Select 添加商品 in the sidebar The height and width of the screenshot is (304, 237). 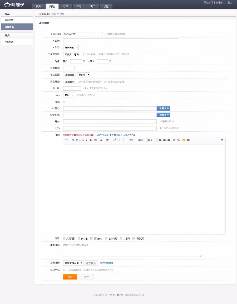[17, 27]
